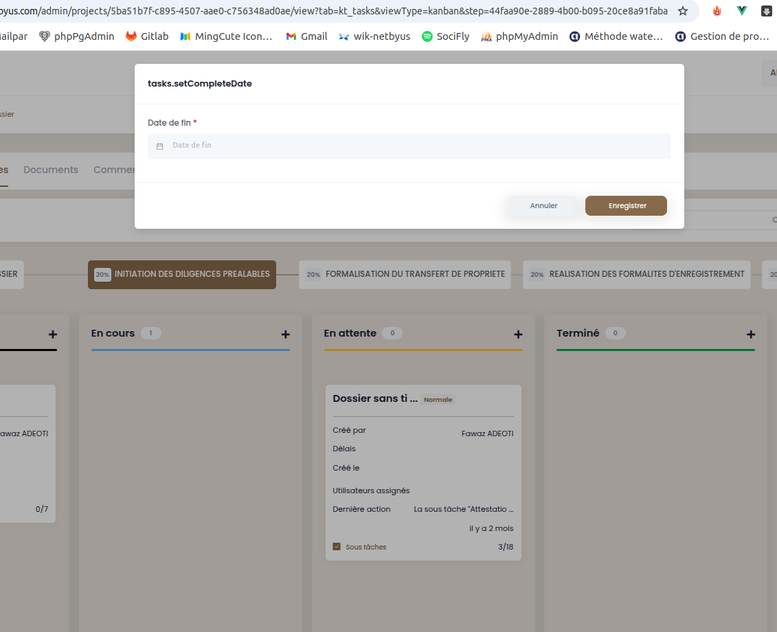777x632 pixels.
Task: Click the Enregistrer button
Action: [x=626, y=205]
